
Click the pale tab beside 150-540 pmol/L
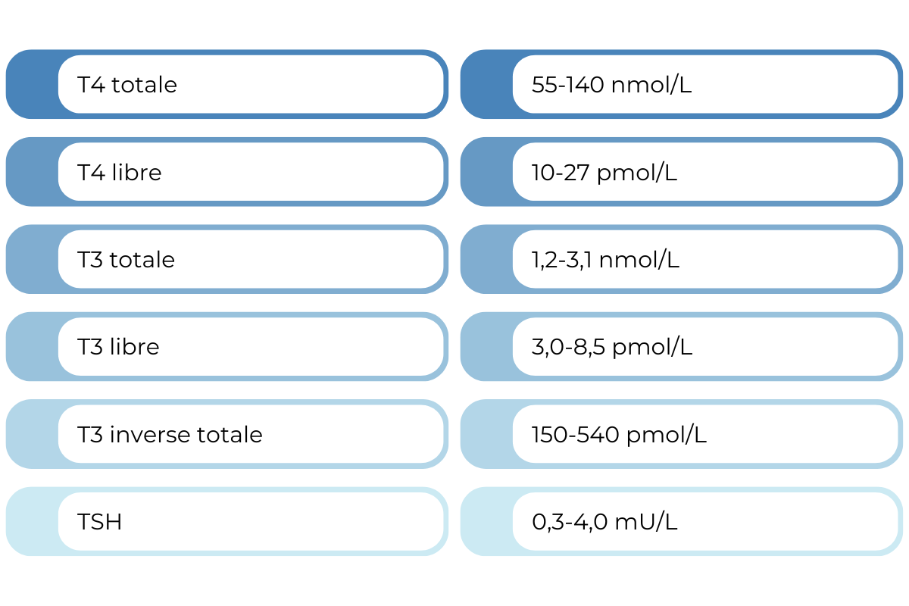487,434
